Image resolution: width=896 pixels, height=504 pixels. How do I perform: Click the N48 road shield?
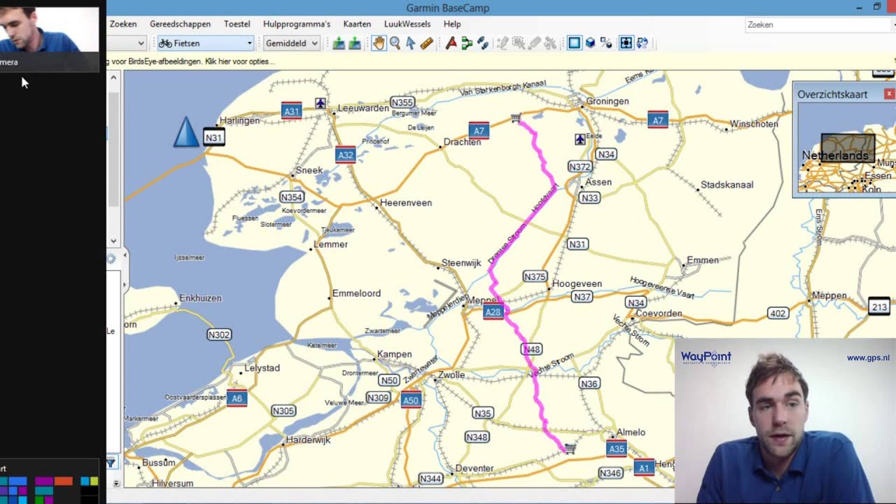[x=532, y=349]
